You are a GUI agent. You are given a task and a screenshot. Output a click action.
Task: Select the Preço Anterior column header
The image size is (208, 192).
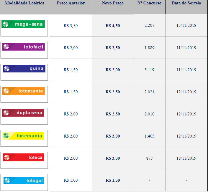[71, 3]
